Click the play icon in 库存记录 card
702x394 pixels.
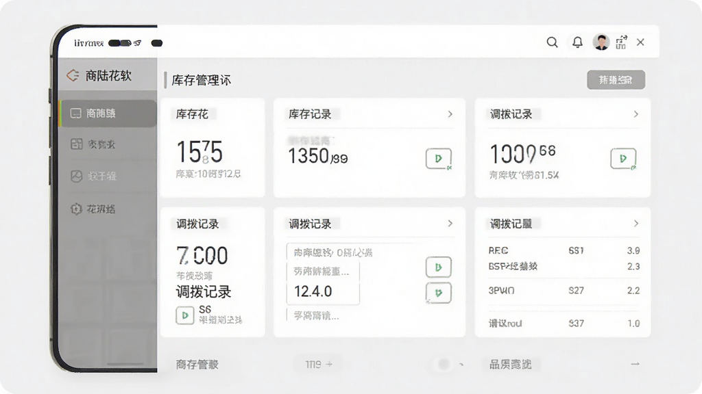pos(438,159)
